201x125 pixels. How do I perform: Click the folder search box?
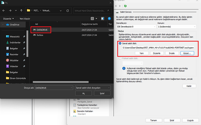click(92, 11)
